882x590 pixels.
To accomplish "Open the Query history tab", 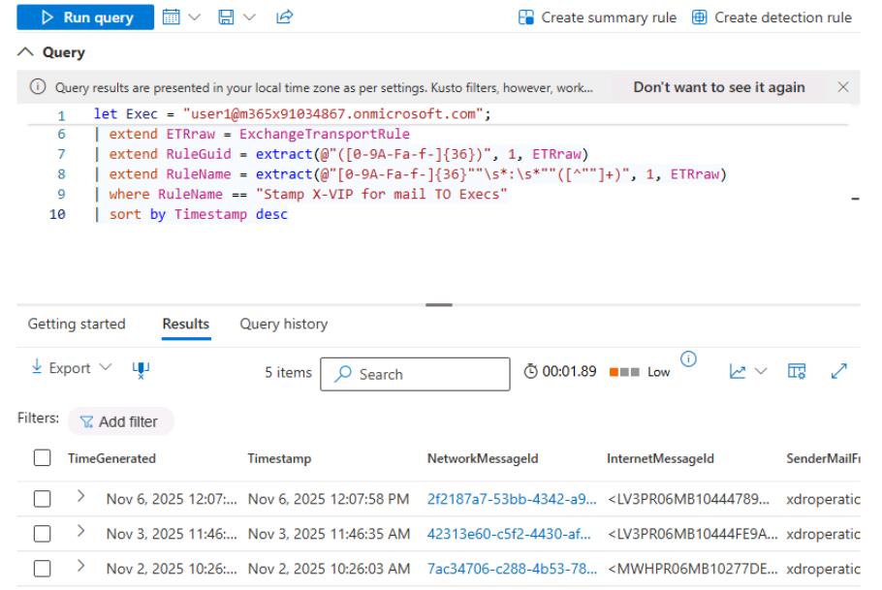I will pyautogui.click(x=282, y=324).
